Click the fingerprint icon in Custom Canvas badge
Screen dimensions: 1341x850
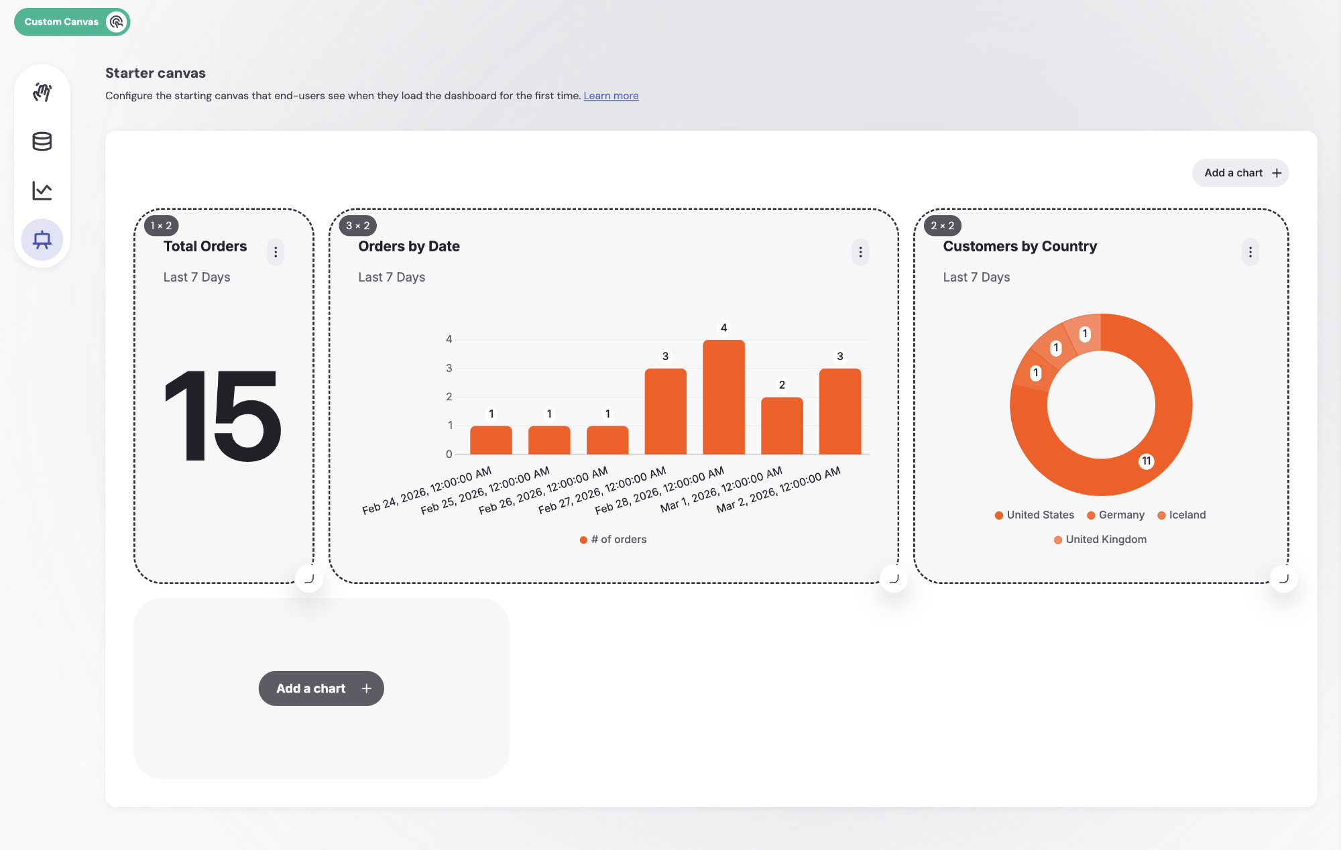(x=117, y=22)
